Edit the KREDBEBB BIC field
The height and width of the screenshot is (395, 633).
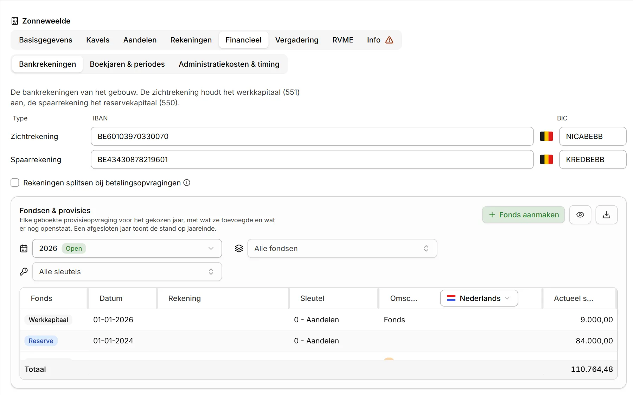click(593, 159)
